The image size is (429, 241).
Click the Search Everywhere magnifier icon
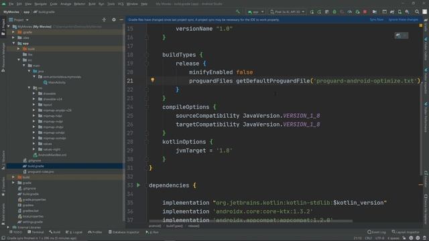[417, 12]
